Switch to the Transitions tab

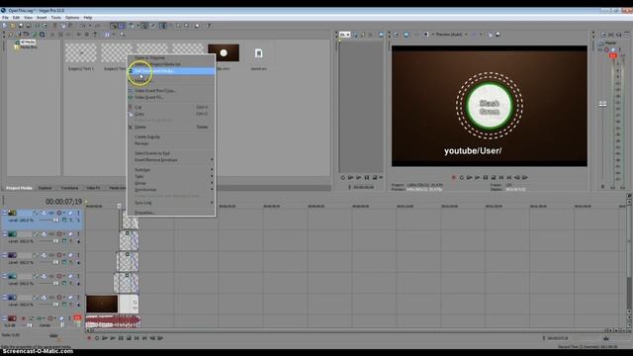(69, 188)
